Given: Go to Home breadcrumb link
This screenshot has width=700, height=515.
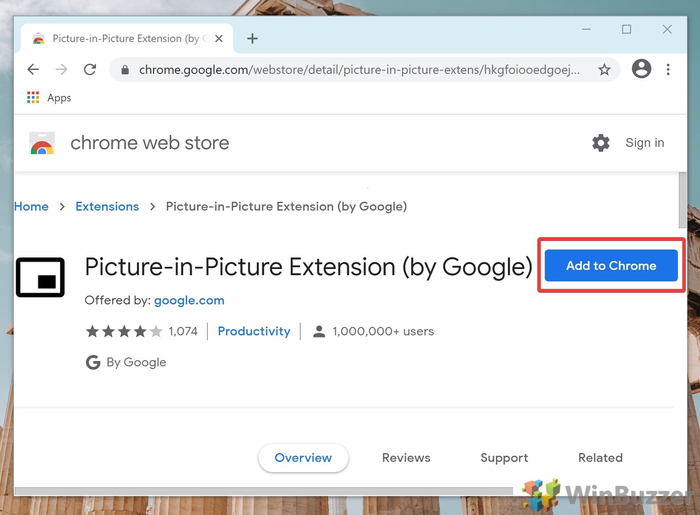Looking at the screenshot, I should 31,207.
